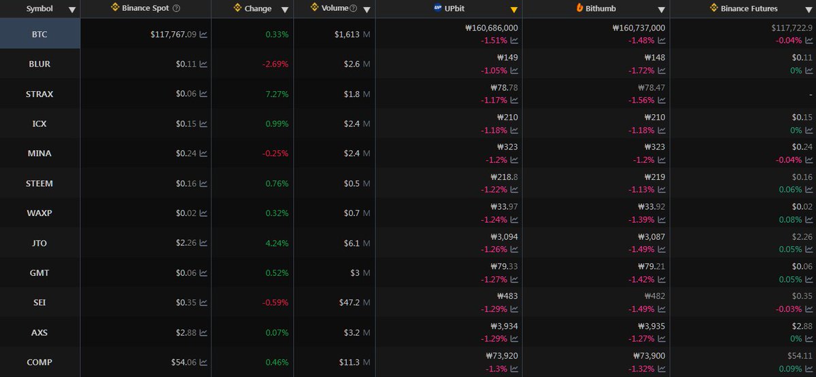Sort by Symbol using its arrow
This screenshot has height=377, width=816.
(x=71, y=10)
